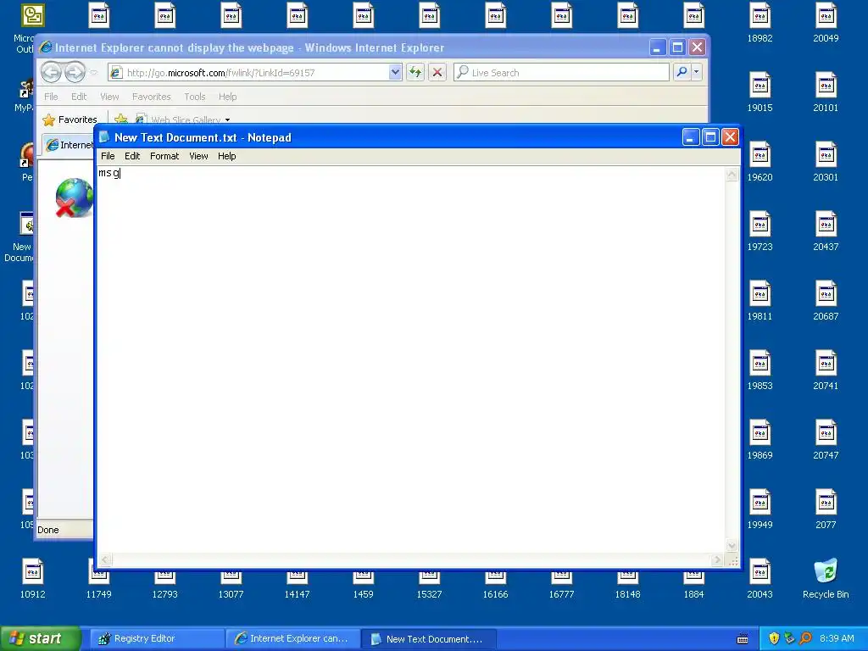This screenshot has width=868, height=651.
Task: Click the taskbar clock 8:39 AM
Action: [x=837, y=639]
